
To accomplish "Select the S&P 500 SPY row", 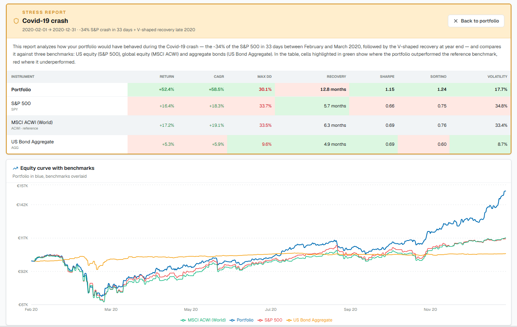I will pyautogui.click(x=259, y=106).
